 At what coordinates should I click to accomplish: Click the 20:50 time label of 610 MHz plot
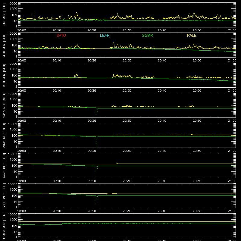pos(197,91)
